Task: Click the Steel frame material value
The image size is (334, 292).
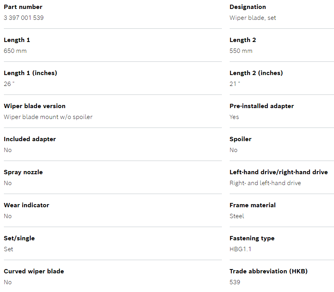Action: pos(237,216)
